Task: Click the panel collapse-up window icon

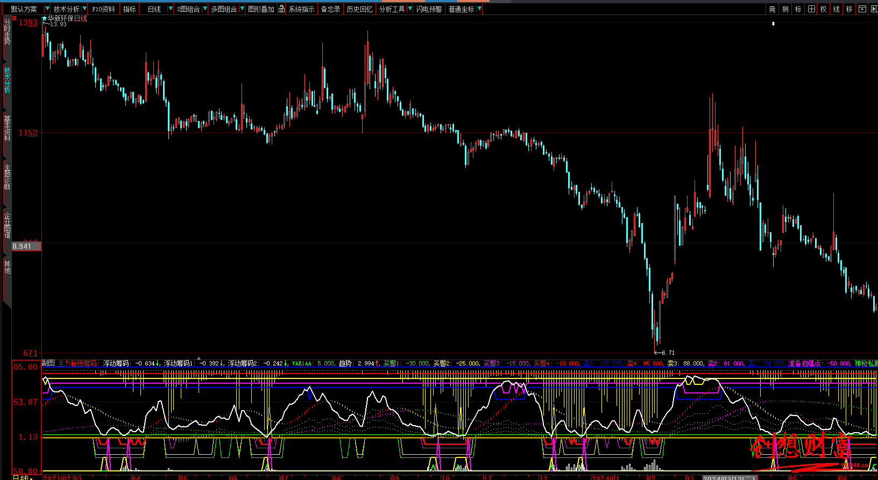Action: (862, 9)
